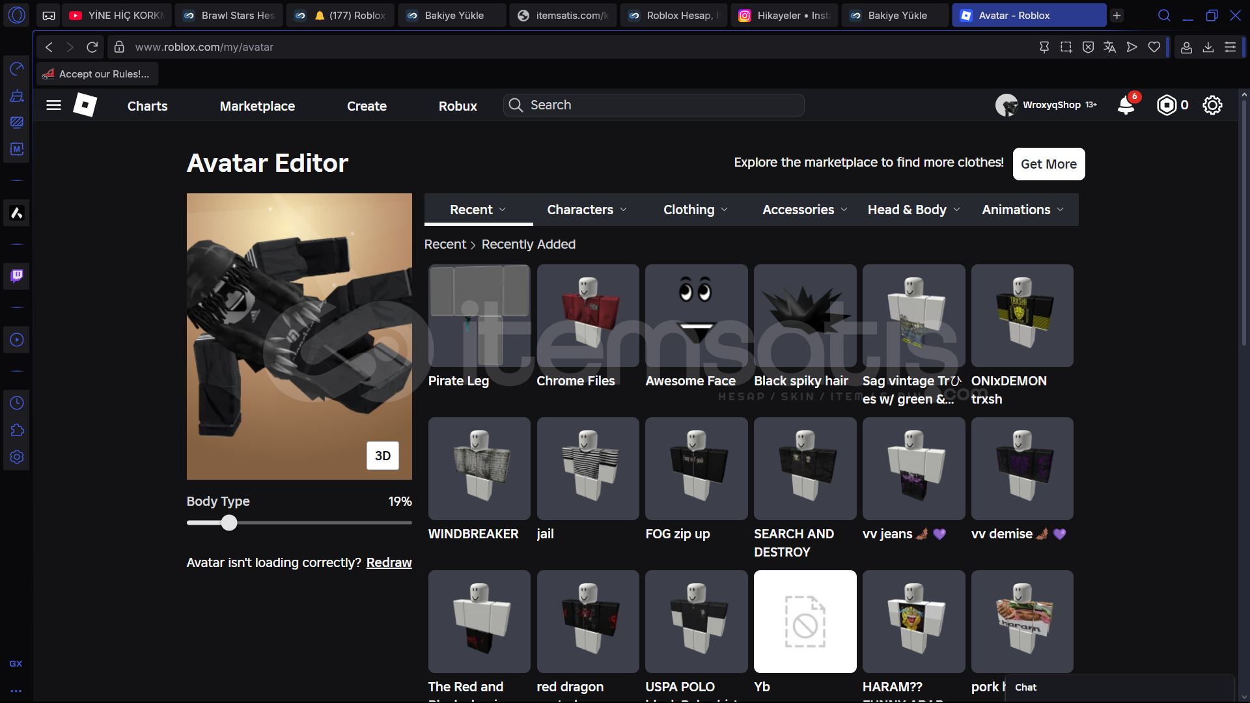The image size is (1250, 703).
Task: Select the FOG zip up shirt
Action: pyautogui.click(x=696, y=469)
